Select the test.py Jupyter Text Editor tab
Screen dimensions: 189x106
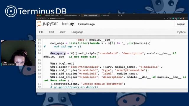(x=90, y=16)
